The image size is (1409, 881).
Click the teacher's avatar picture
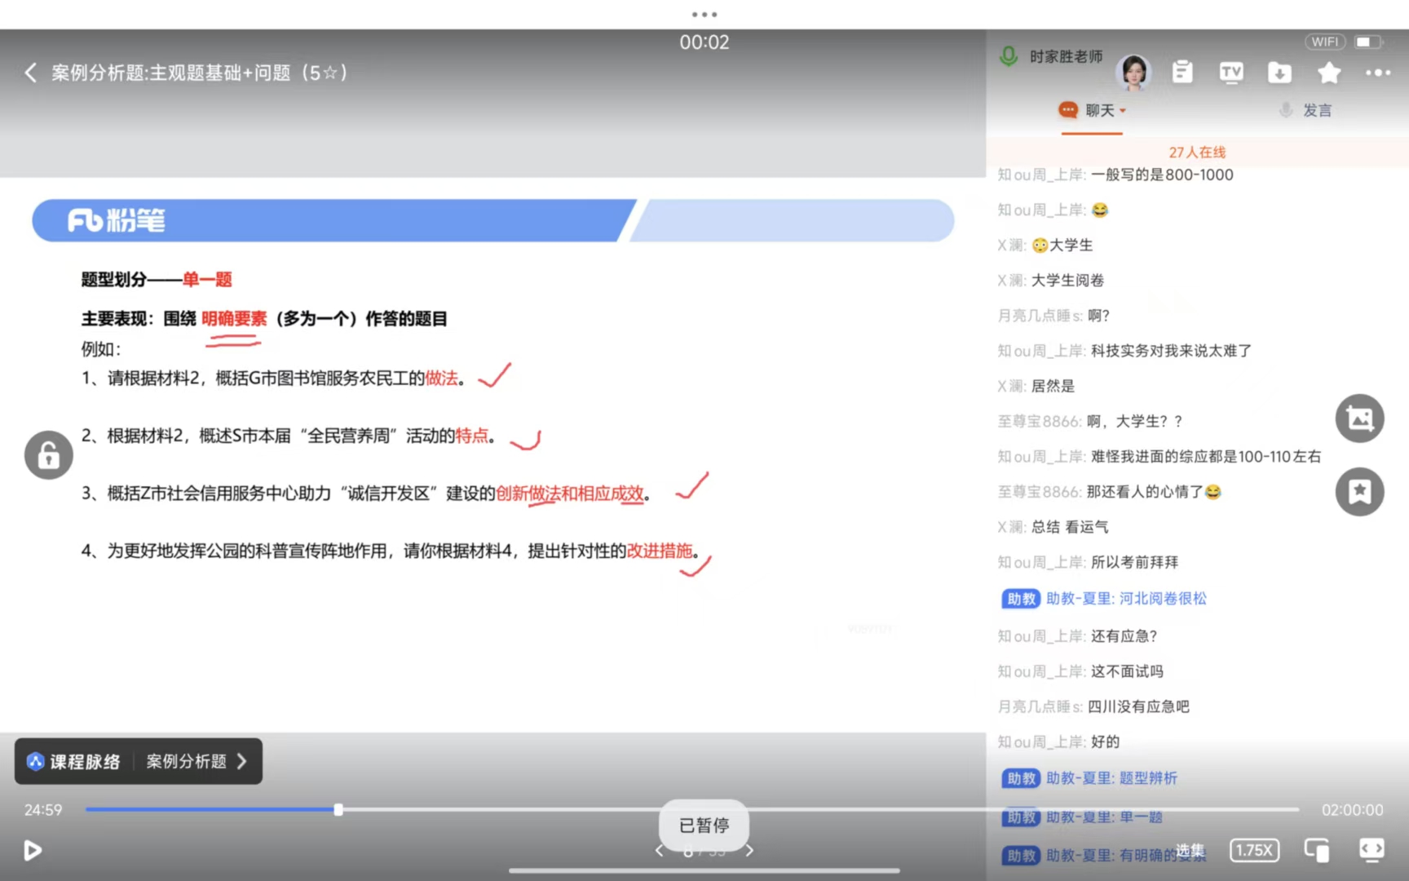[x=1134, y=73]
